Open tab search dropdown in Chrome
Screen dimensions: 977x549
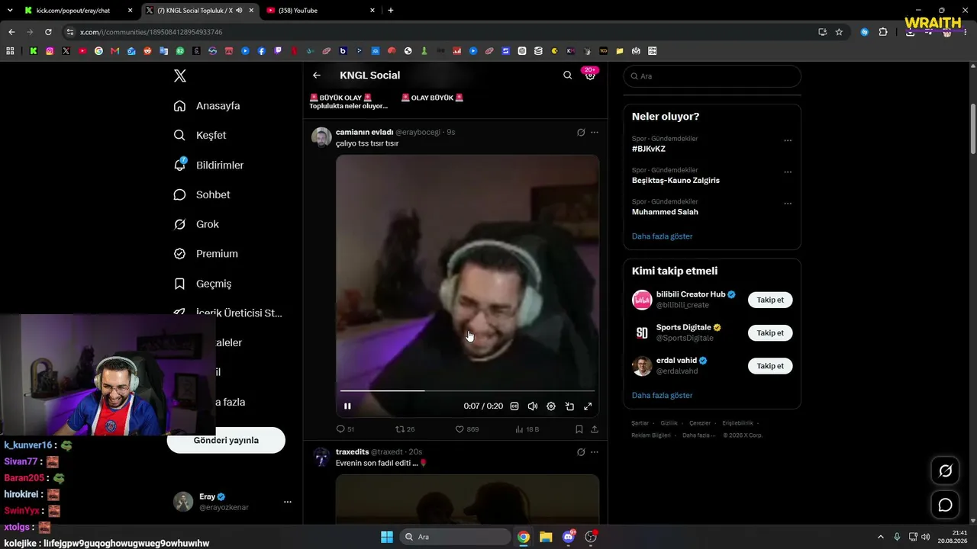coord(10,11)
